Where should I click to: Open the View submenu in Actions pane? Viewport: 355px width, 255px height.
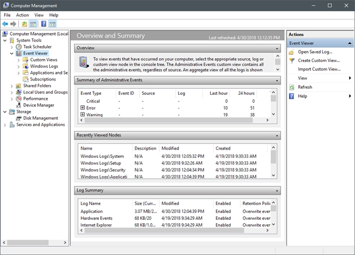(x=320, y=78)
